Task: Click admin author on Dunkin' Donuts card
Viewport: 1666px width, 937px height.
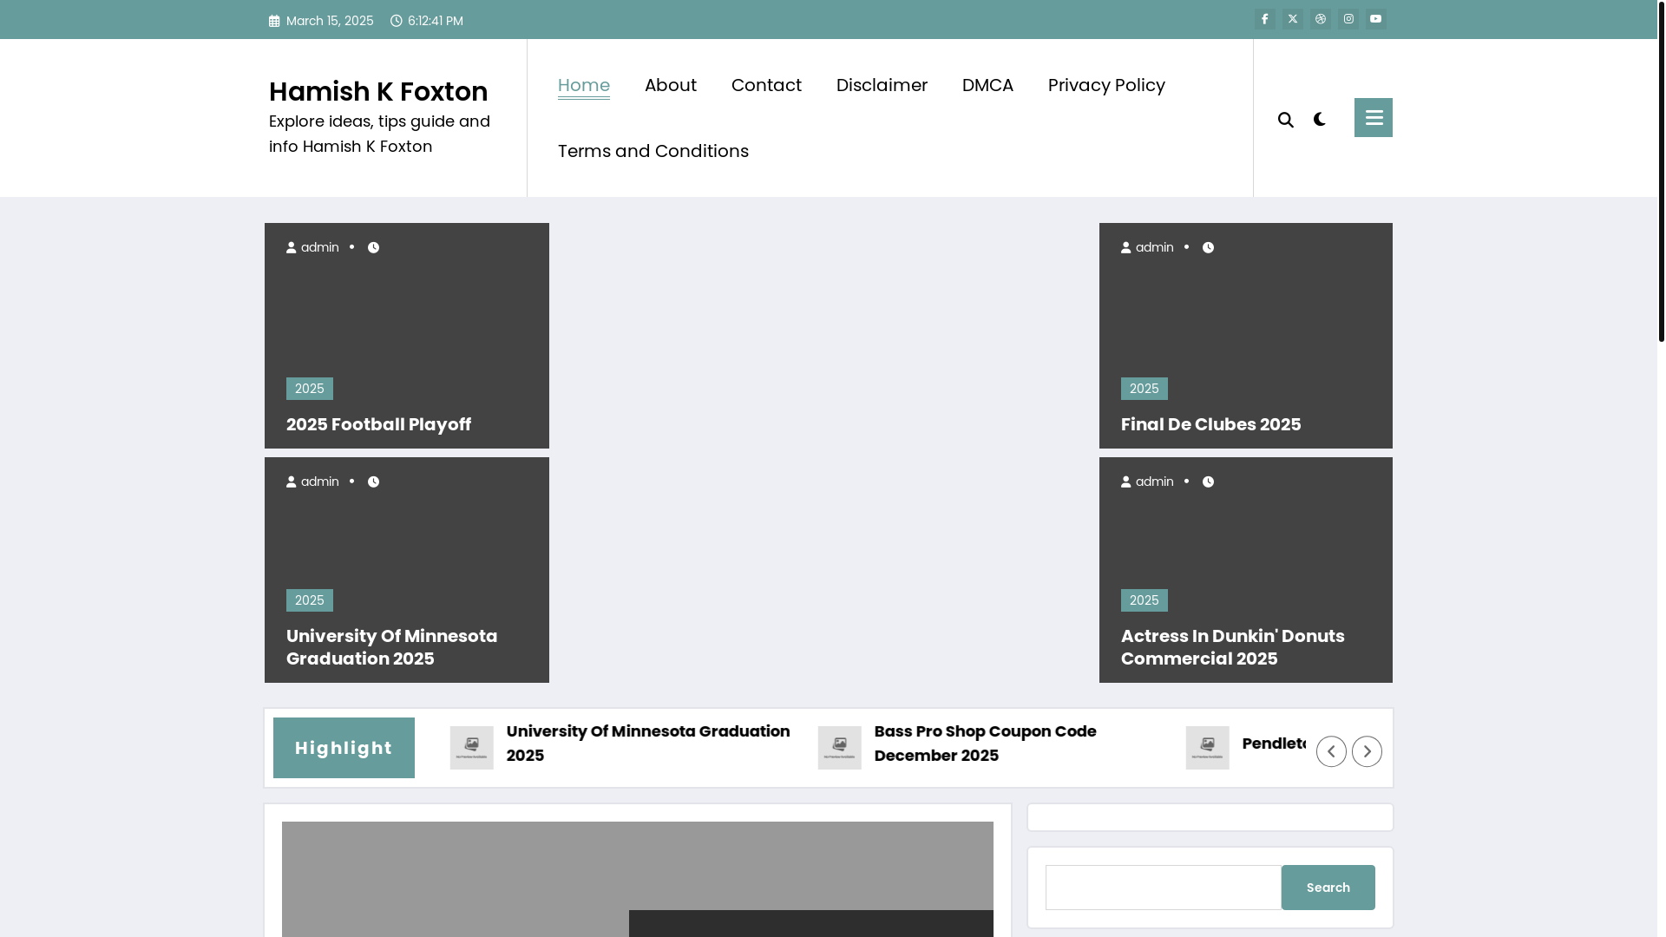Action: (x=1147, y=482)
